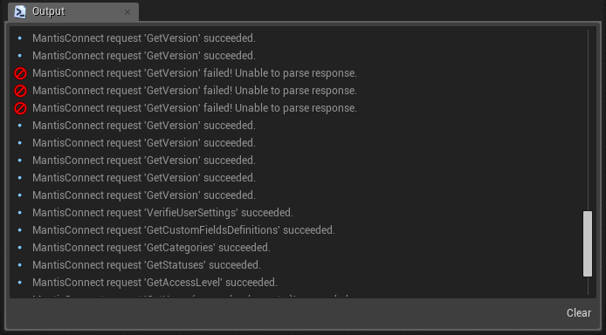This screenshot has height=335, width=606.
Task: Select the 'GetCustomFieldsDefinitions' succeeded entry
Action: coord(183,230)
